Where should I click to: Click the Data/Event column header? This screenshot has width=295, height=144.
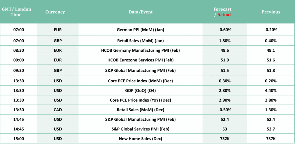[141, 12]
